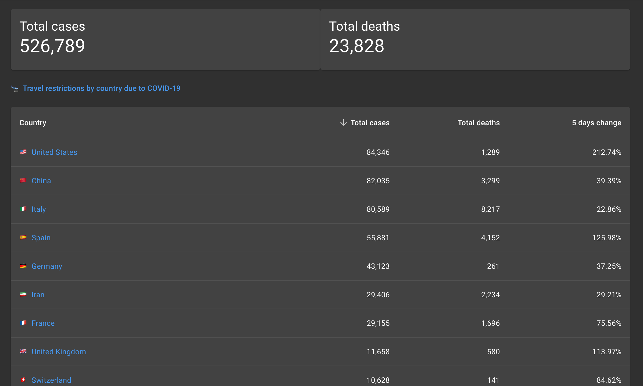Click the airplane travel restrictions icon
Screen dimensions: 643x386
(x=14, y=88)
